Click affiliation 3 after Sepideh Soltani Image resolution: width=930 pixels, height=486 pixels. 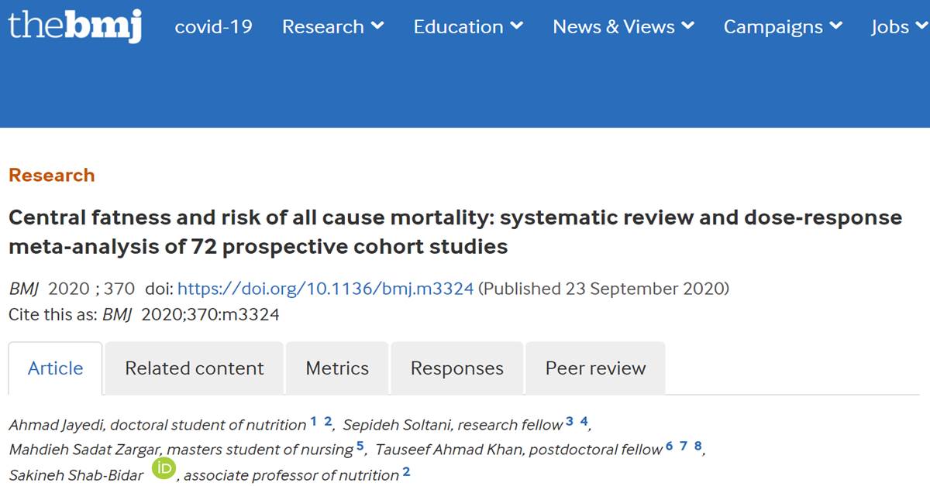(570, 422)
